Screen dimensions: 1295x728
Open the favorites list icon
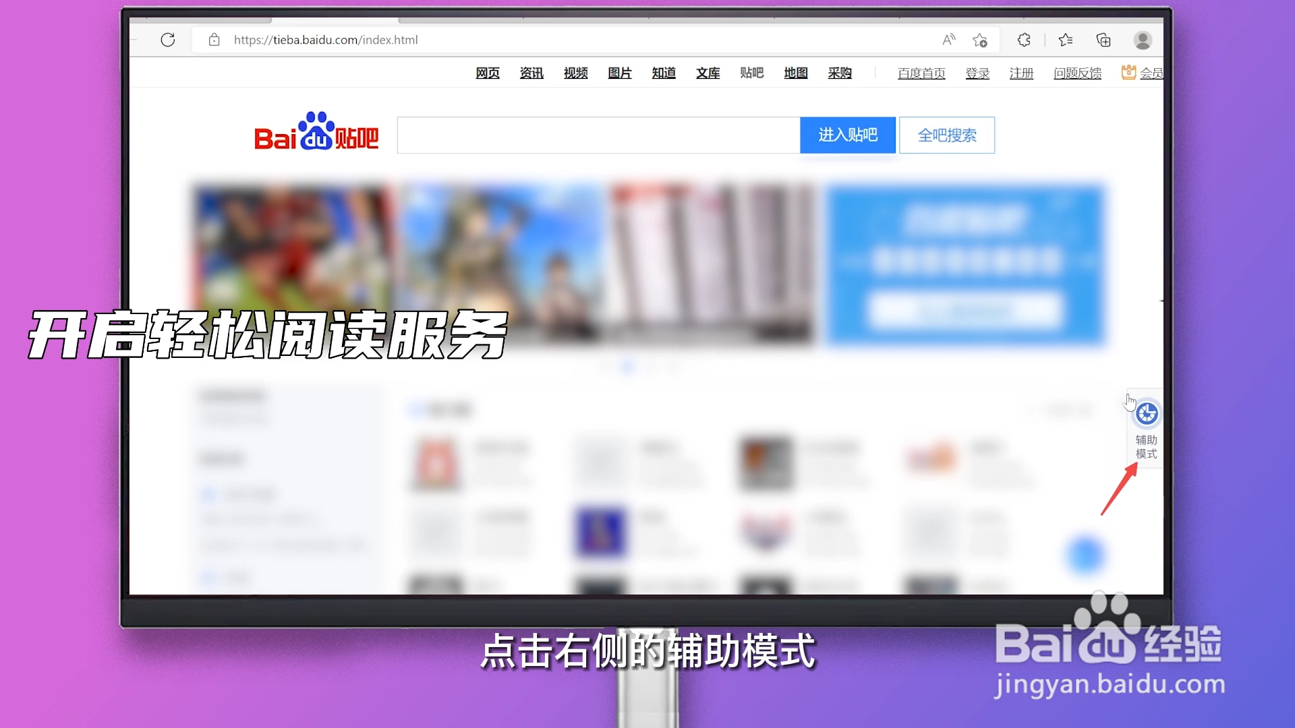pos(1066,40)
